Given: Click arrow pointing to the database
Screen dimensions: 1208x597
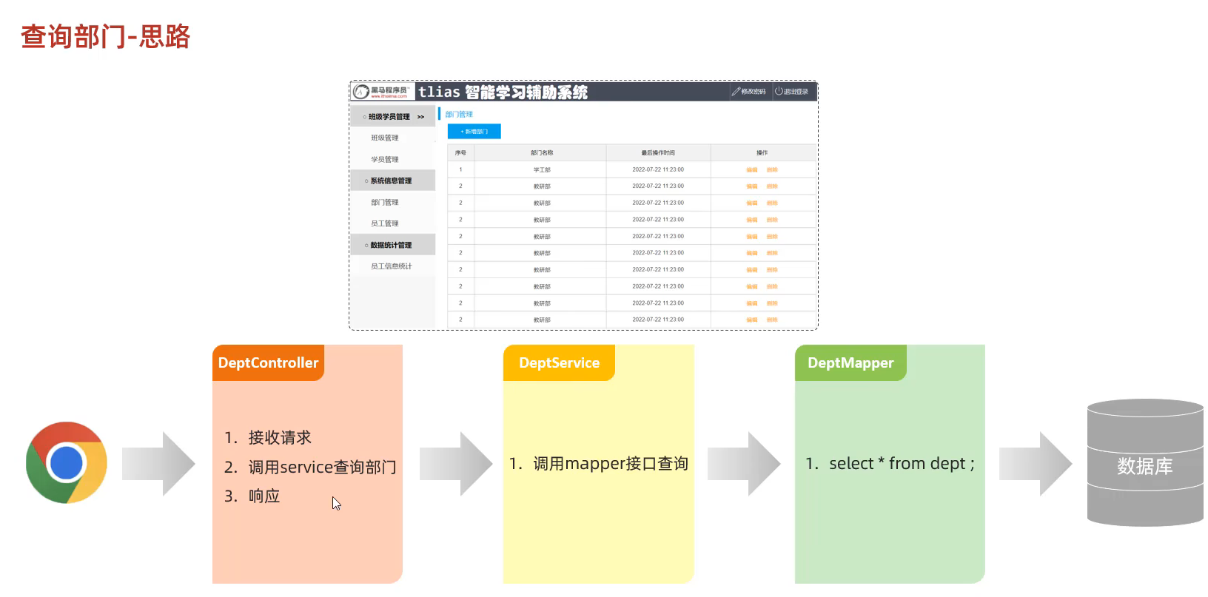Looking at the screenshot, I should (x=1035, y=464).
